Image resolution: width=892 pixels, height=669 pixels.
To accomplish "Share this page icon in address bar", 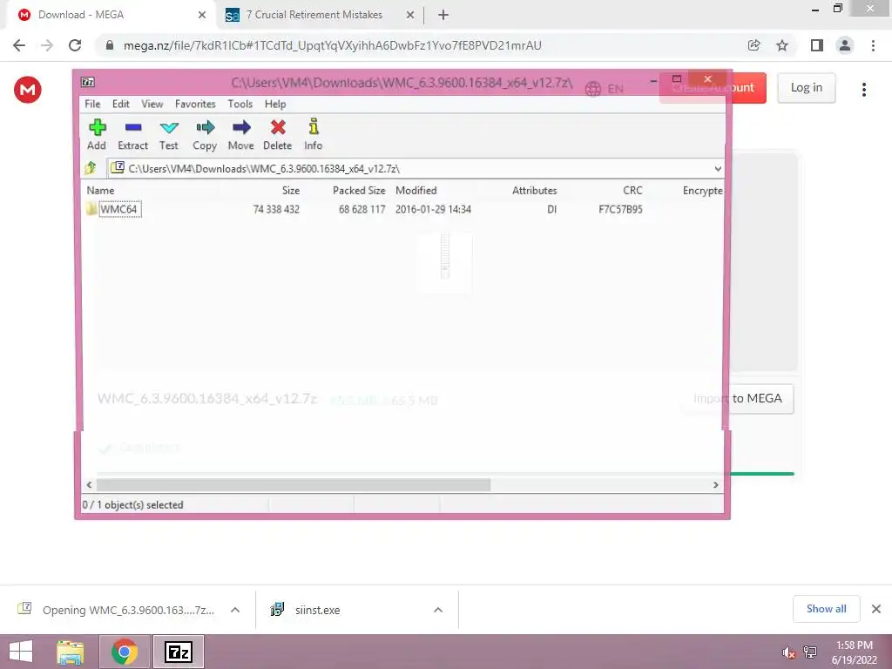I will [753, 45].
